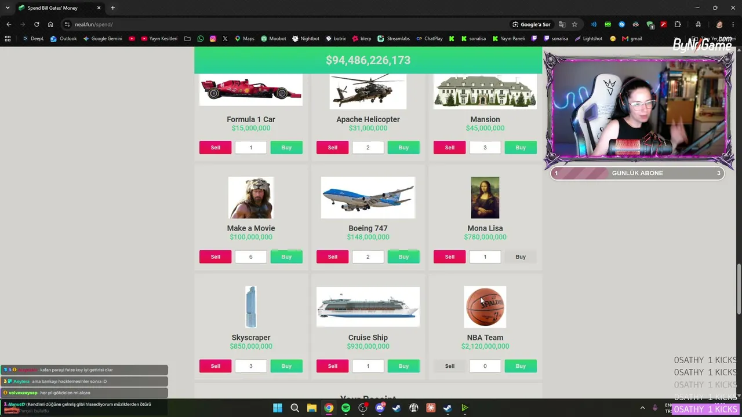
Task: Buy another Cruise Ship
Action: pyautogui.click(x=403, y=366)
